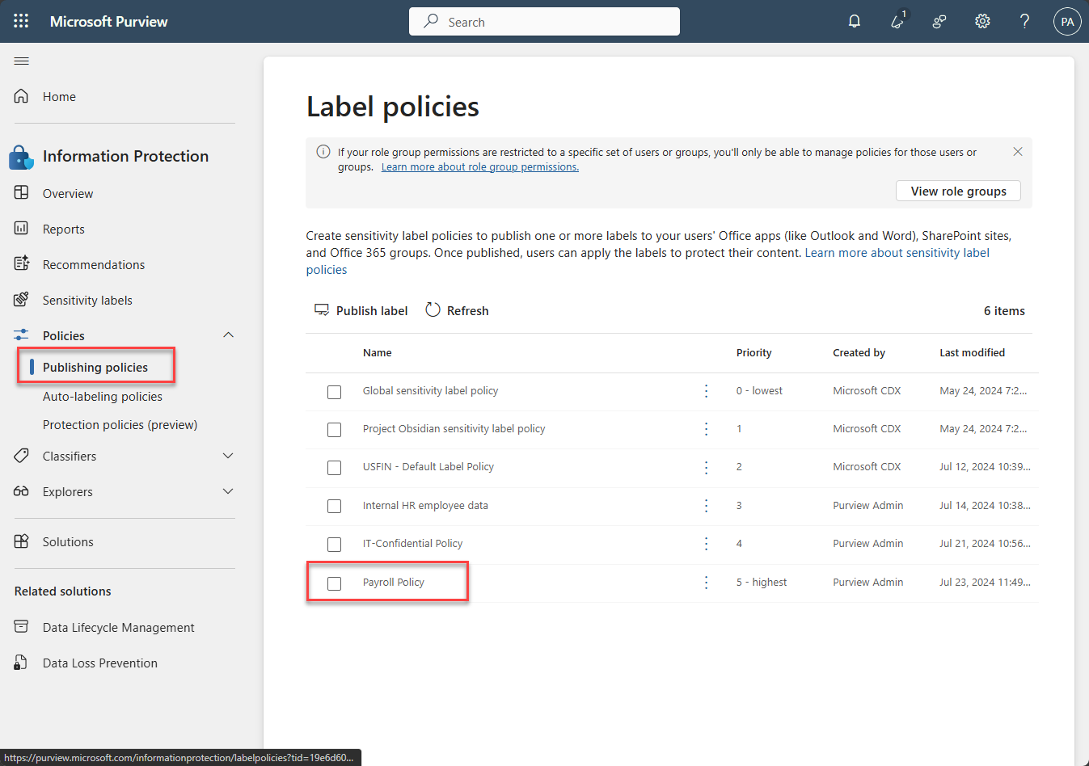This screenshot has width=1089, height=766.
Task: Select the Global sensitivity label policy checkbox
Action: point(334,392)
